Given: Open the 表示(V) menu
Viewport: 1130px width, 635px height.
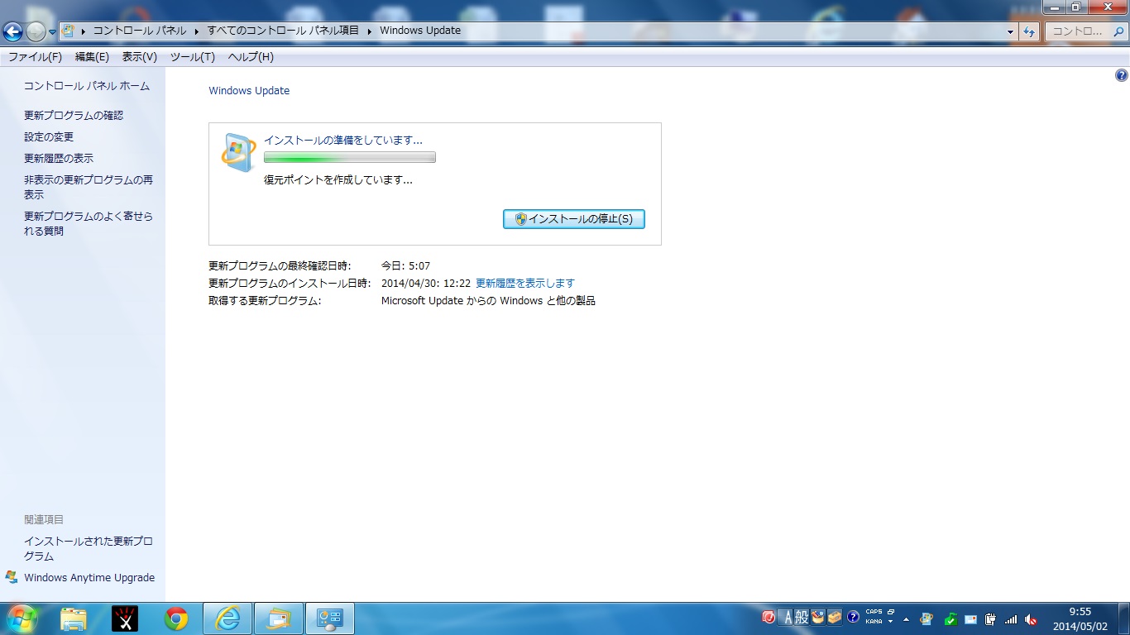Looking at the screenshot, I should pyautogui.click(x=139, y=57).
